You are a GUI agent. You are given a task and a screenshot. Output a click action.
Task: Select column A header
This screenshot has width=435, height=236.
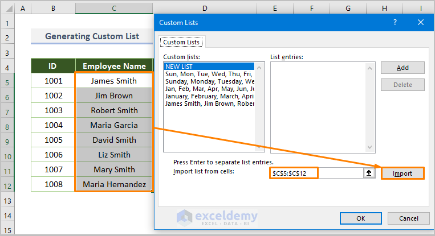(23, 9)
